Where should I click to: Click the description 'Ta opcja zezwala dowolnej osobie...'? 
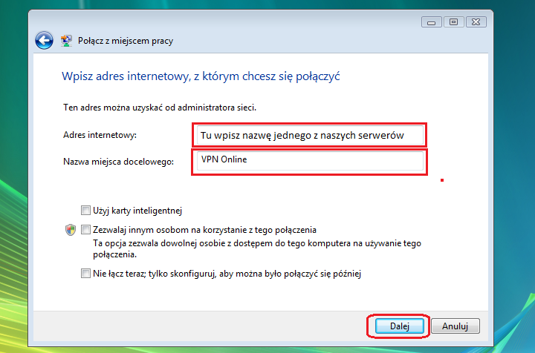click(257, 249)
